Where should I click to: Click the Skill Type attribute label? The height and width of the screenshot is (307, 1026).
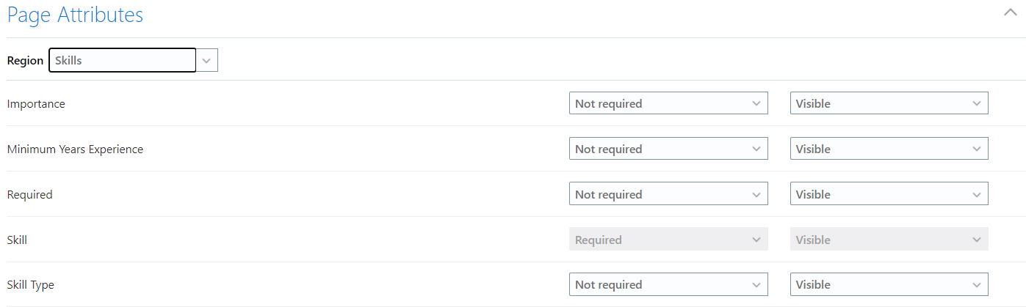pos(31,285)
